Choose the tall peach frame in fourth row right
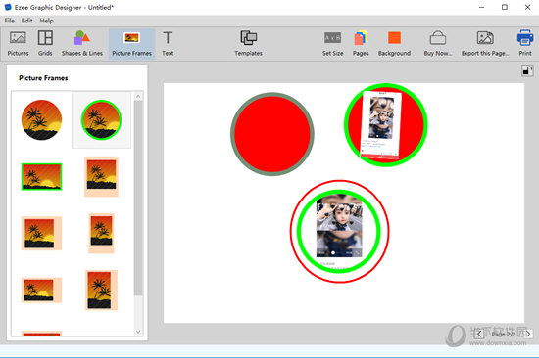The image size is (539, 358). (101, 291)
